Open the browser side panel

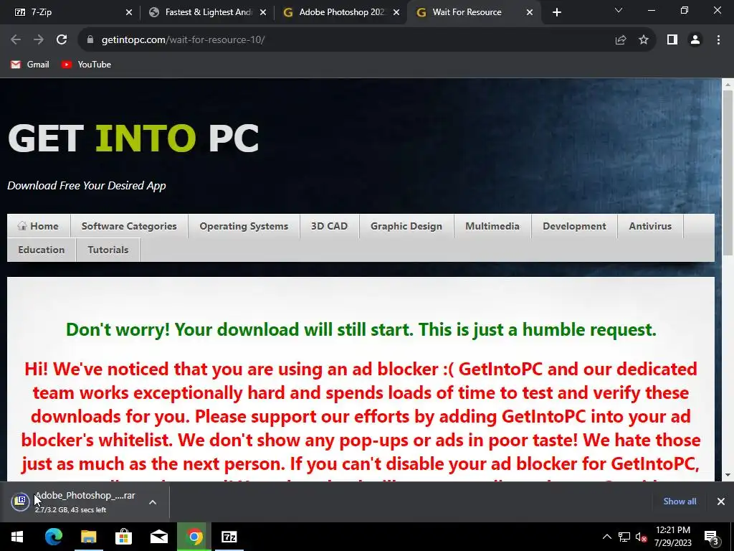[672, 40]
